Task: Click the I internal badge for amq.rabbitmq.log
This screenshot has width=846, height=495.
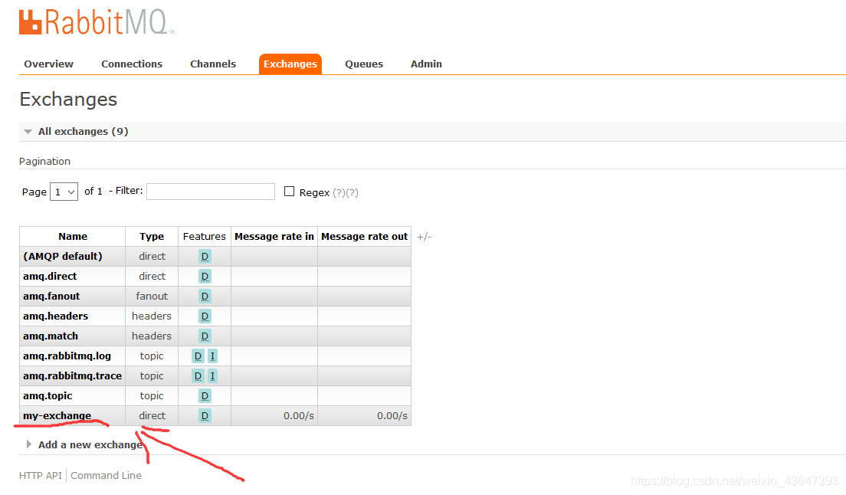Action: point(212,356)
